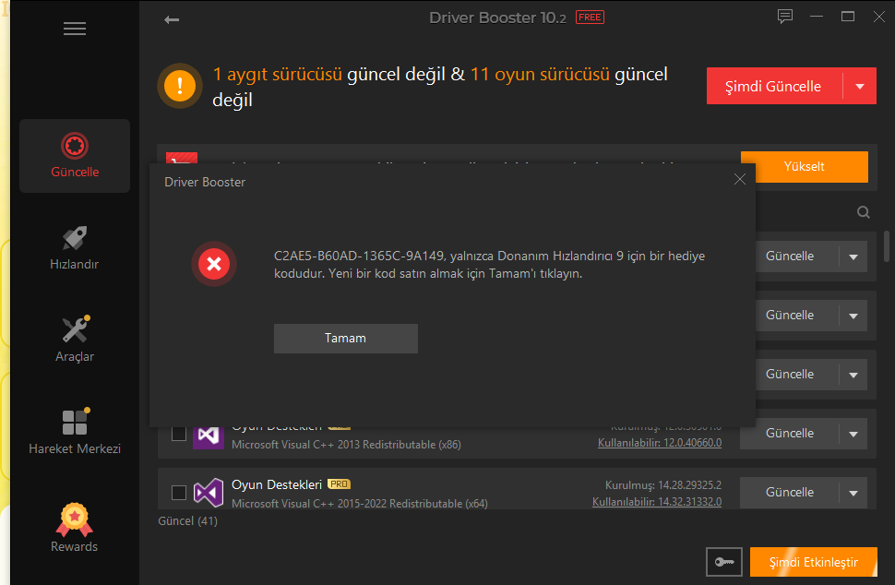Click the red cart icon in promo banner
Viewport: 895px width, 585px height.
point(182,160)
